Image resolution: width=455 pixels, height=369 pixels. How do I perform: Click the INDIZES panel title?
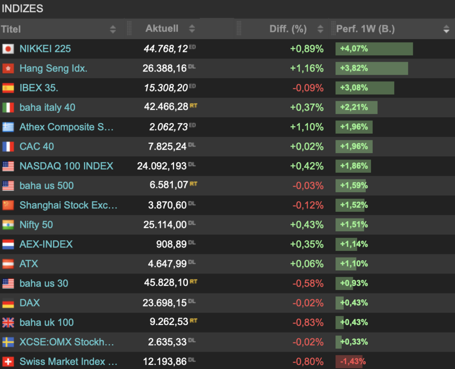(22, 8)
